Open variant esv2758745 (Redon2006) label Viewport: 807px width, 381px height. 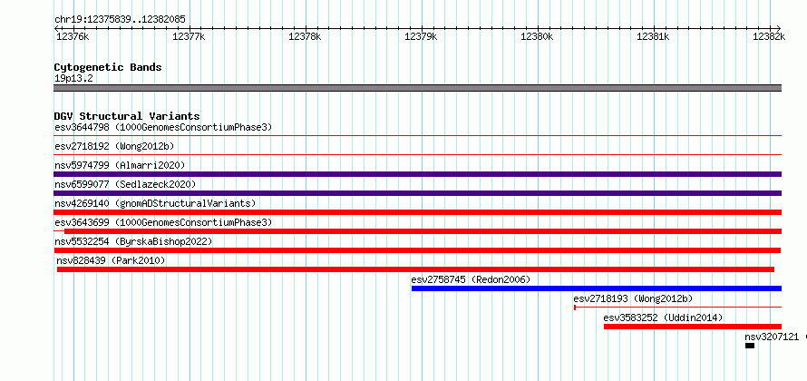471,280
